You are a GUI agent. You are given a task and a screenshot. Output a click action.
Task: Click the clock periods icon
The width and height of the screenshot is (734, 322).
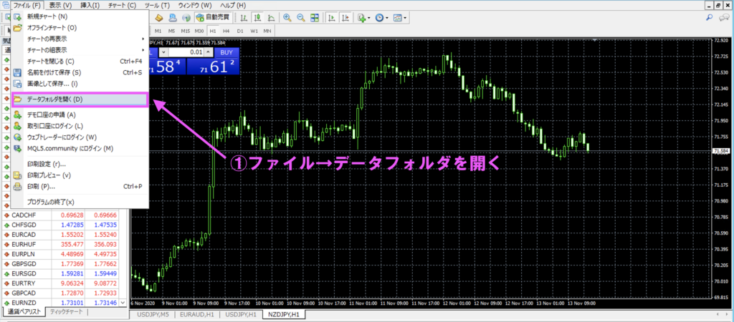coord(379,18)
